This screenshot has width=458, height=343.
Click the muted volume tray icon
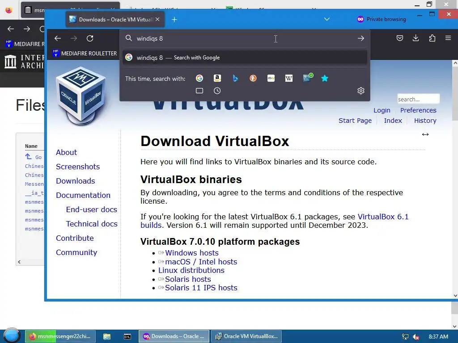[x=416, y=337]
